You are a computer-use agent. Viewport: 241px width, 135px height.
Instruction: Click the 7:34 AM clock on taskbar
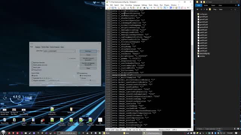[x=229, y=133]
